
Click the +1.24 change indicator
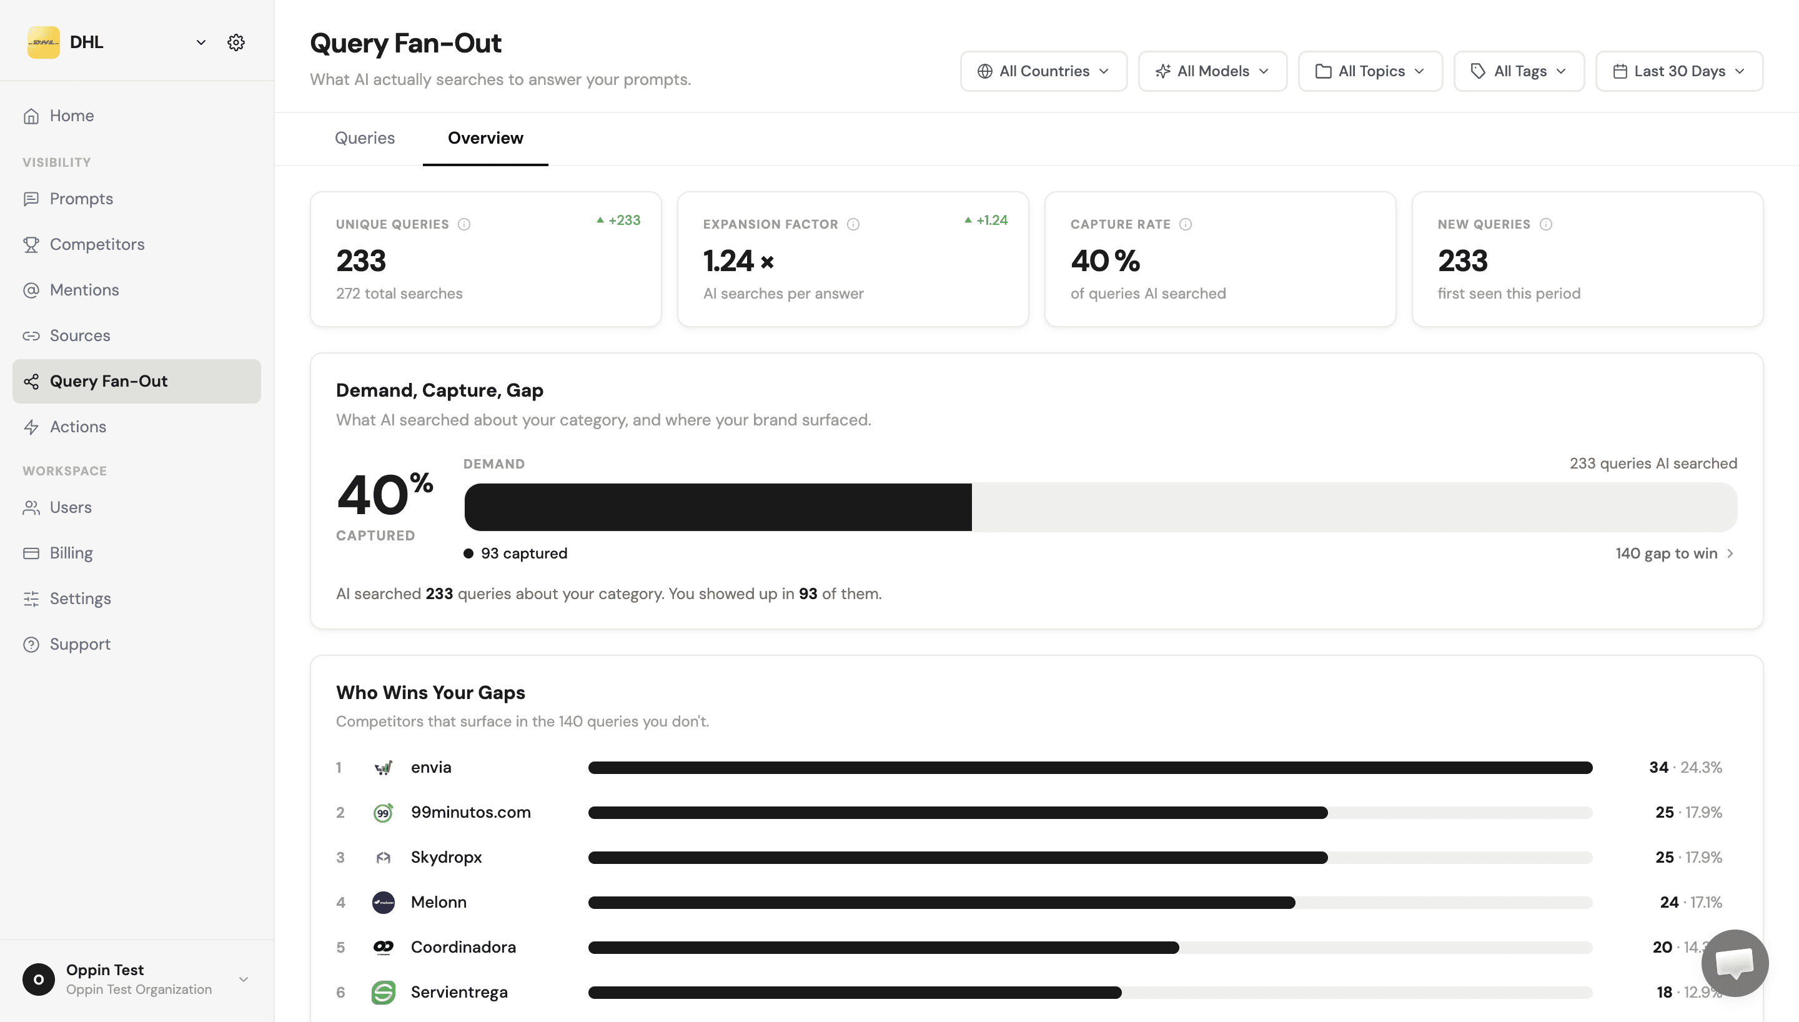click(x=986, y=220)
